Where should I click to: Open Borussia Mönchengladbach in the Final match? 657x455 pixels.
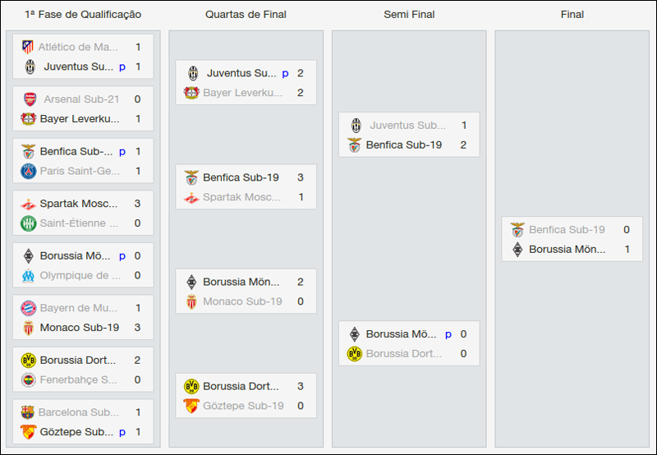[567, 249]
